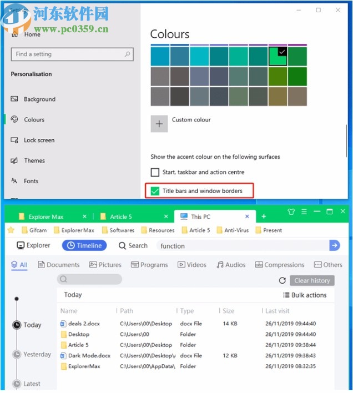Expand the Others filter category

coord(328,265)
